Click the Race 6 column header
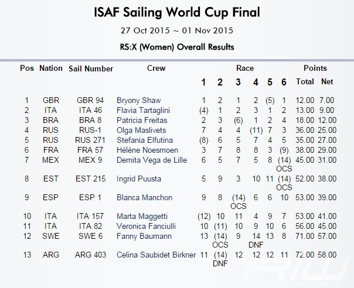The image size is (354, 288). [x=284, y=82]
